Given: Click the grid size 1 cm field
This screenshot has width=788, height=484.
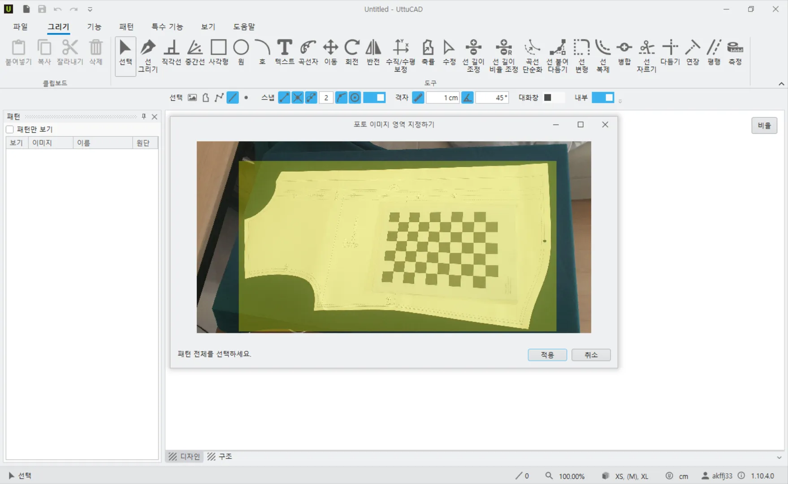Looking at the screenshot, I should point(443,98).
